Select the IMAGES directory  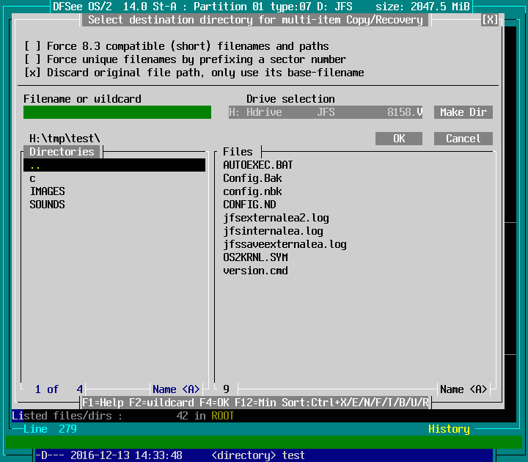tap(47, 191)
